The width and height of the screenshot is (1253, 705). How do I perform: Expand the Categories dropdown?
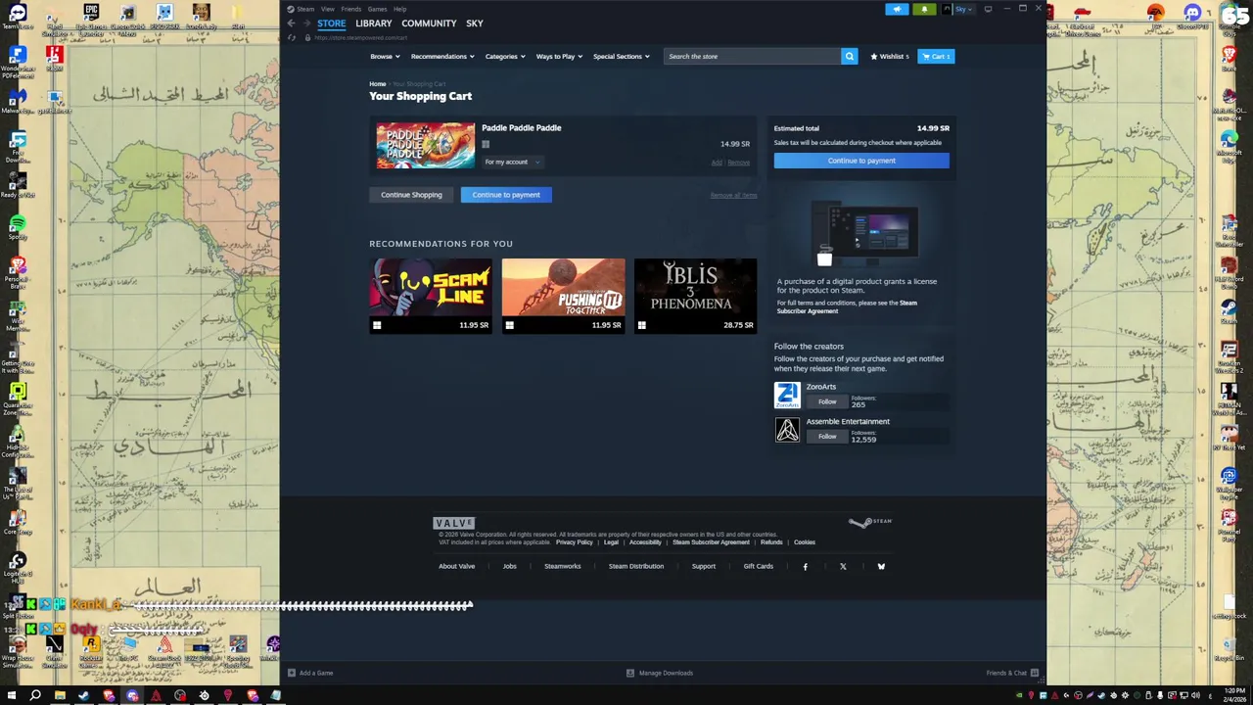(505, 56)
